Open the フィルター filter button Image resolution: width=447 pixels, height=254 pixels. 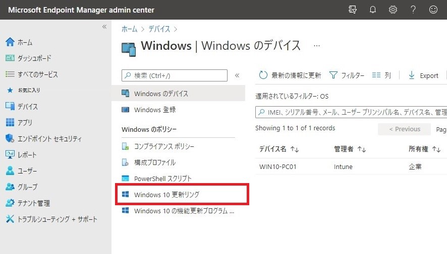point(347,75)
